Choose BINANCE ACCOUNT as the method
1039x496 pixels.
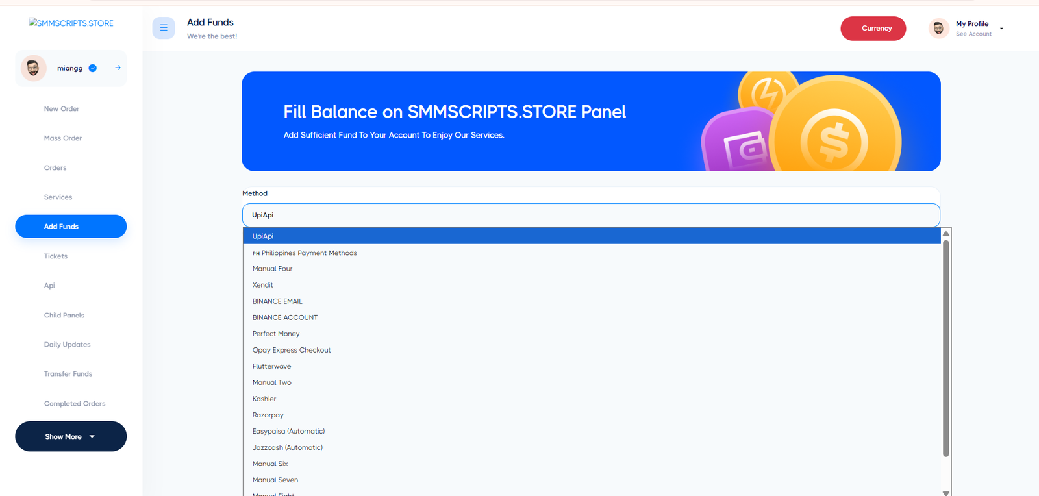coord(592,317)
